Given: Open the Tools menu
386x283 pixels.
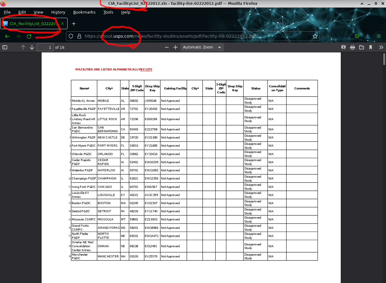Looking at the screenshot, I should click(x=108, y=12).
